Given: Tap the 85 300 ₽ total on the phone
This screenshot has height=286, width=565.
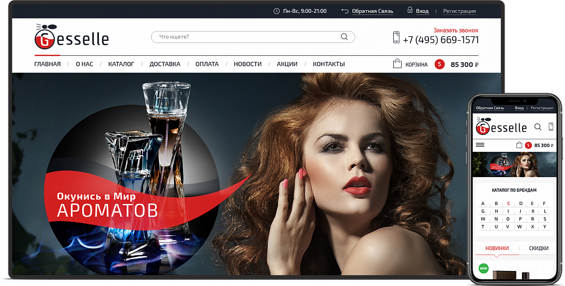Looking at the screenshot, I should tap(544, 145).
